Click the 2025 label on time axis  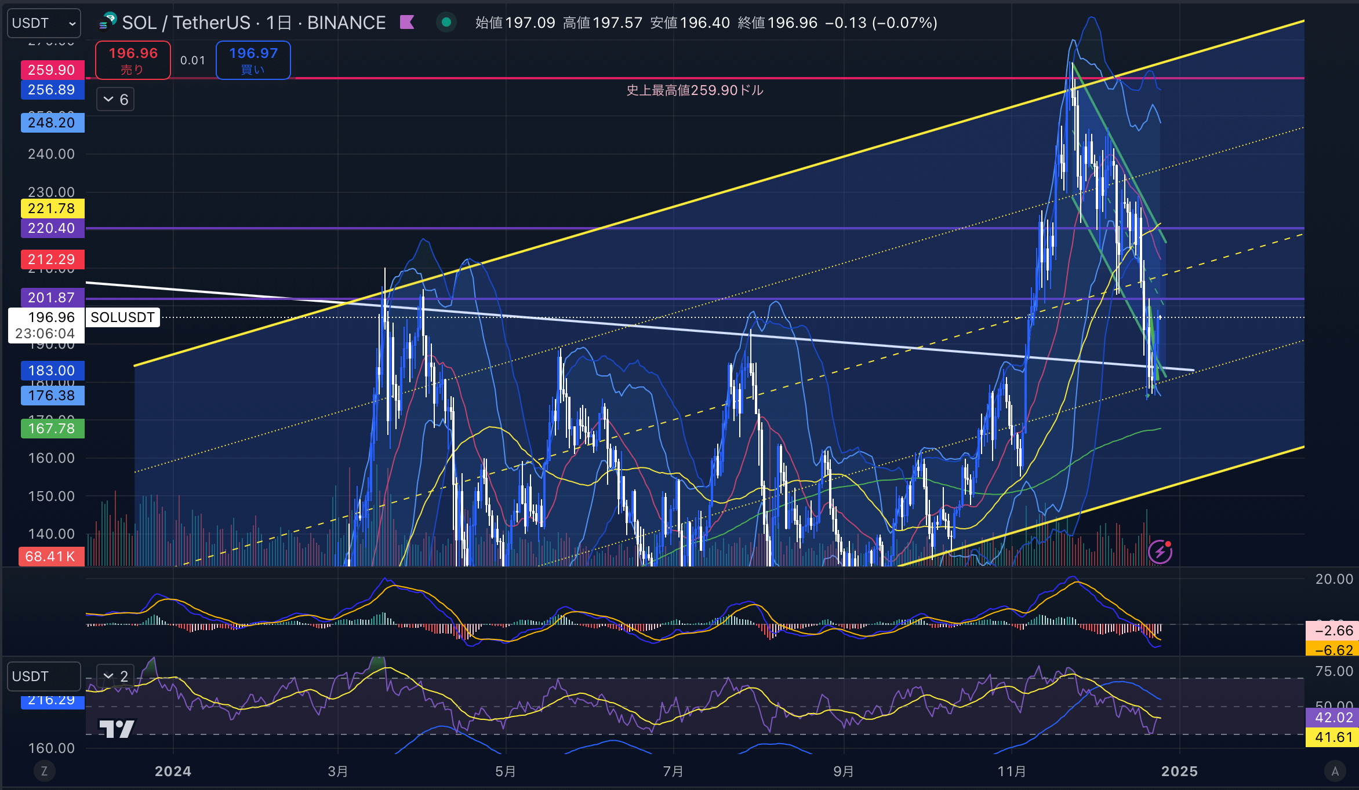[x=1180, y=771]
